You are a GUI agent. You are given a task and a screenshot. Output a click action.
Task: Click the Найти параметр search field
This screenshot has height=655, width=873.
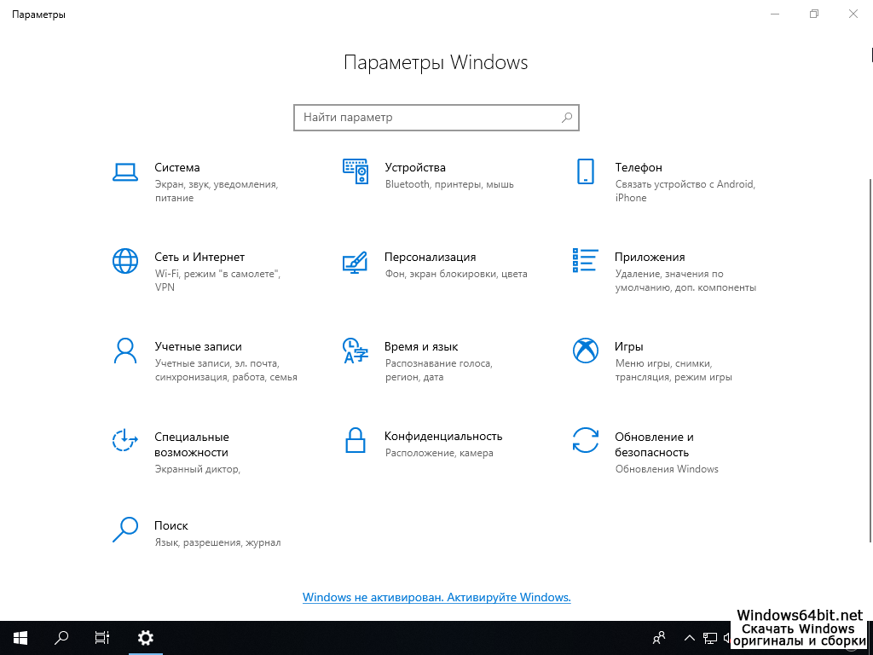(x=426, y=118)
